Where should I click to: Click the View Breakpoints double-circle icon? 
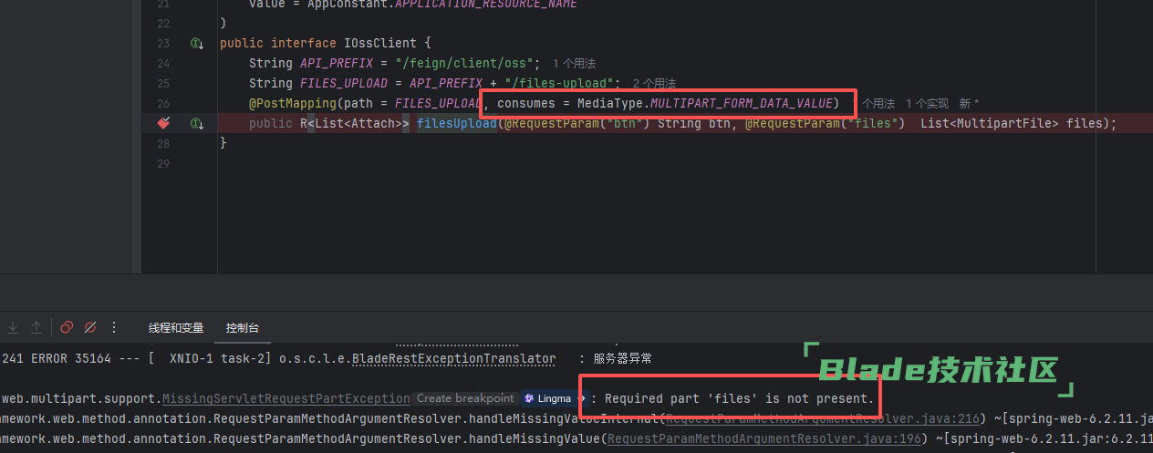point(67,327)
